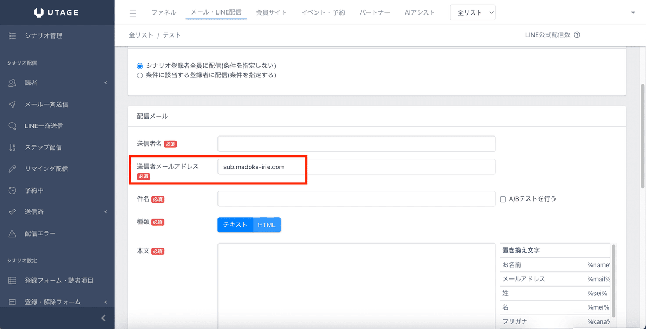This screenshot has width=646, height=329.
Task: Click the 件名 input field
Action: (356, 199)
